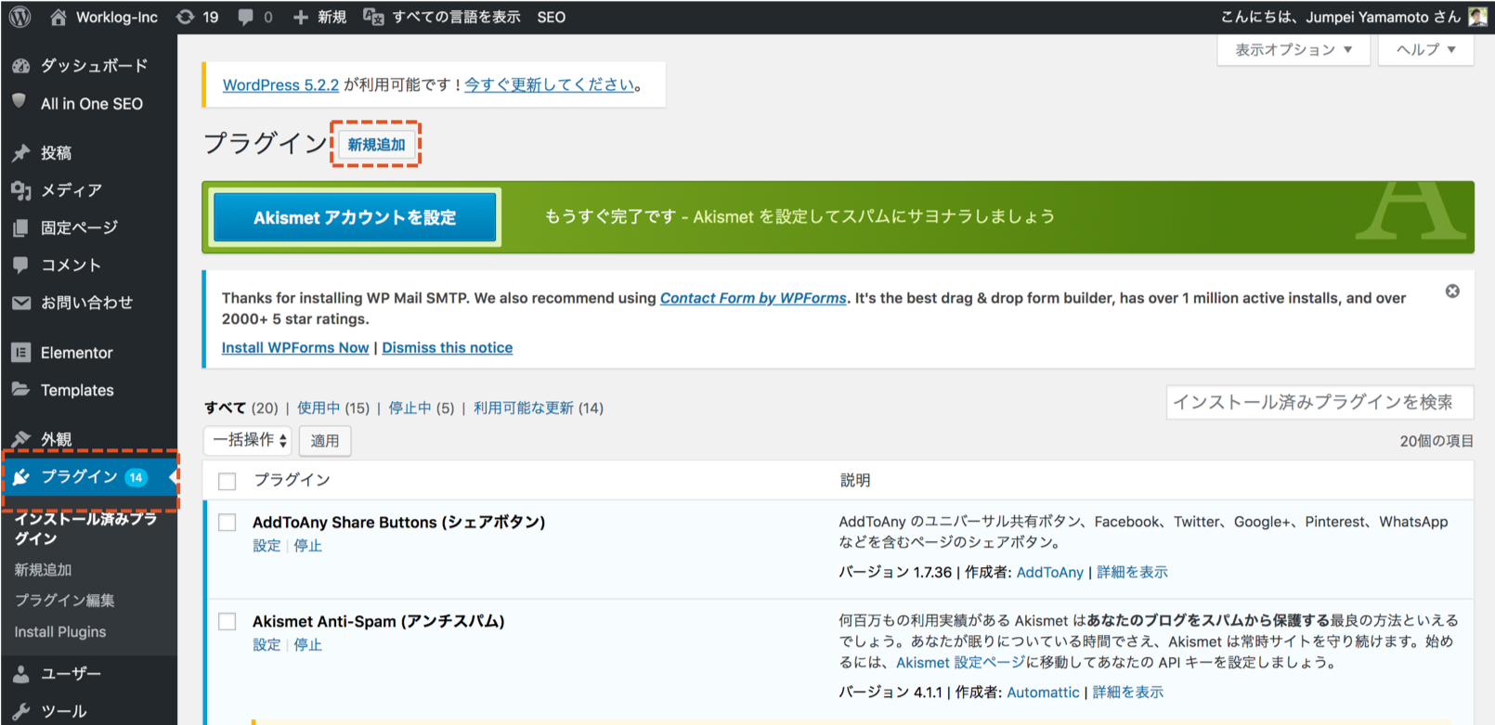
Task: Open Templates folder in sidebar
Action: pyautogui.click(x=77, y=390)
